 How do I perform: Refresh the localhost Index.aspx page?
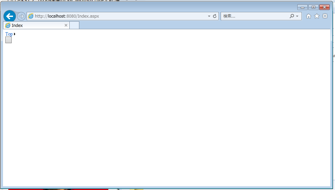[x=215, y=16]
